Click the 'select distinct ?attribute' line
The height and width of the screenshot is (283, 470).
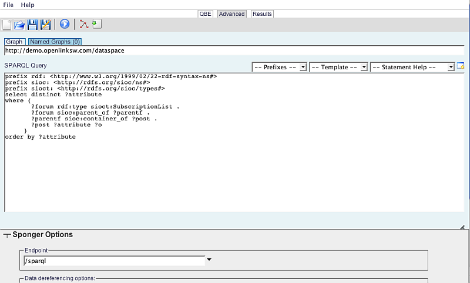[x=53, y=95]
